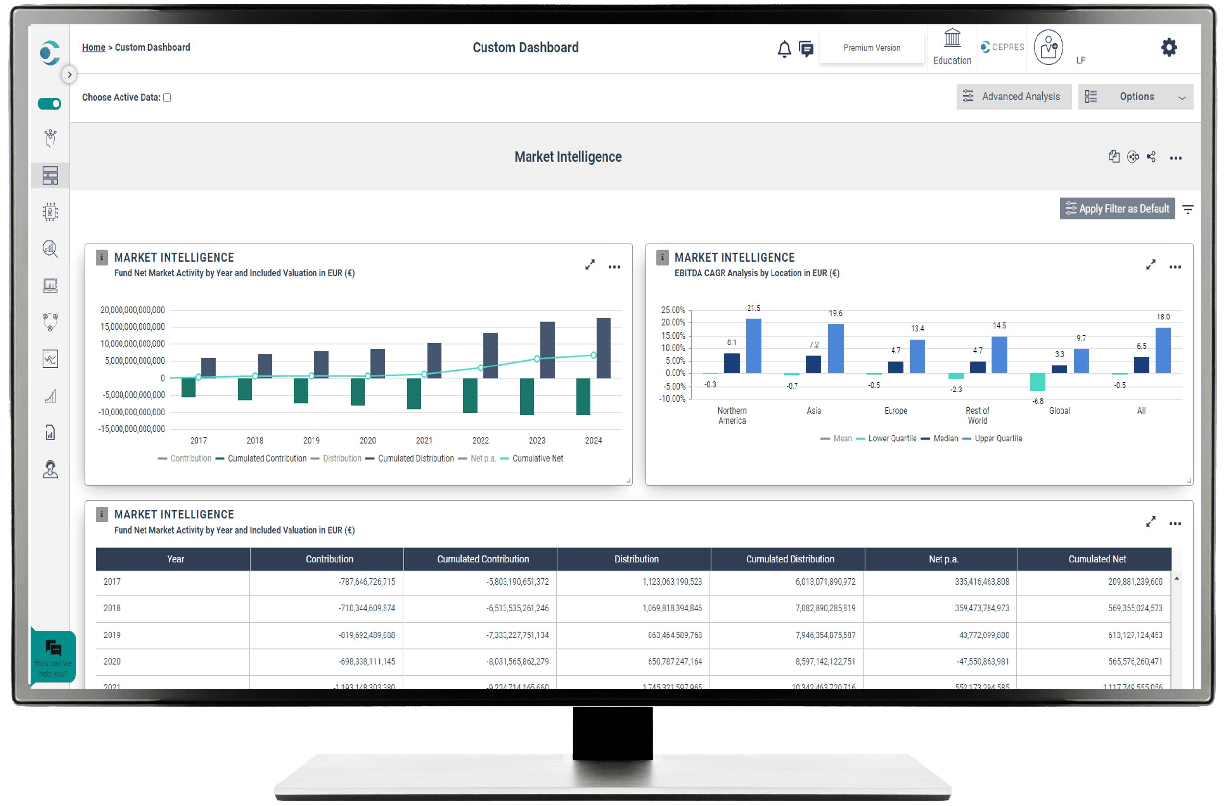Open the messages chat icon in header

806,49
